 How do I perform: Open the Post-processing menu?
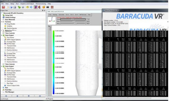point(41,4)
